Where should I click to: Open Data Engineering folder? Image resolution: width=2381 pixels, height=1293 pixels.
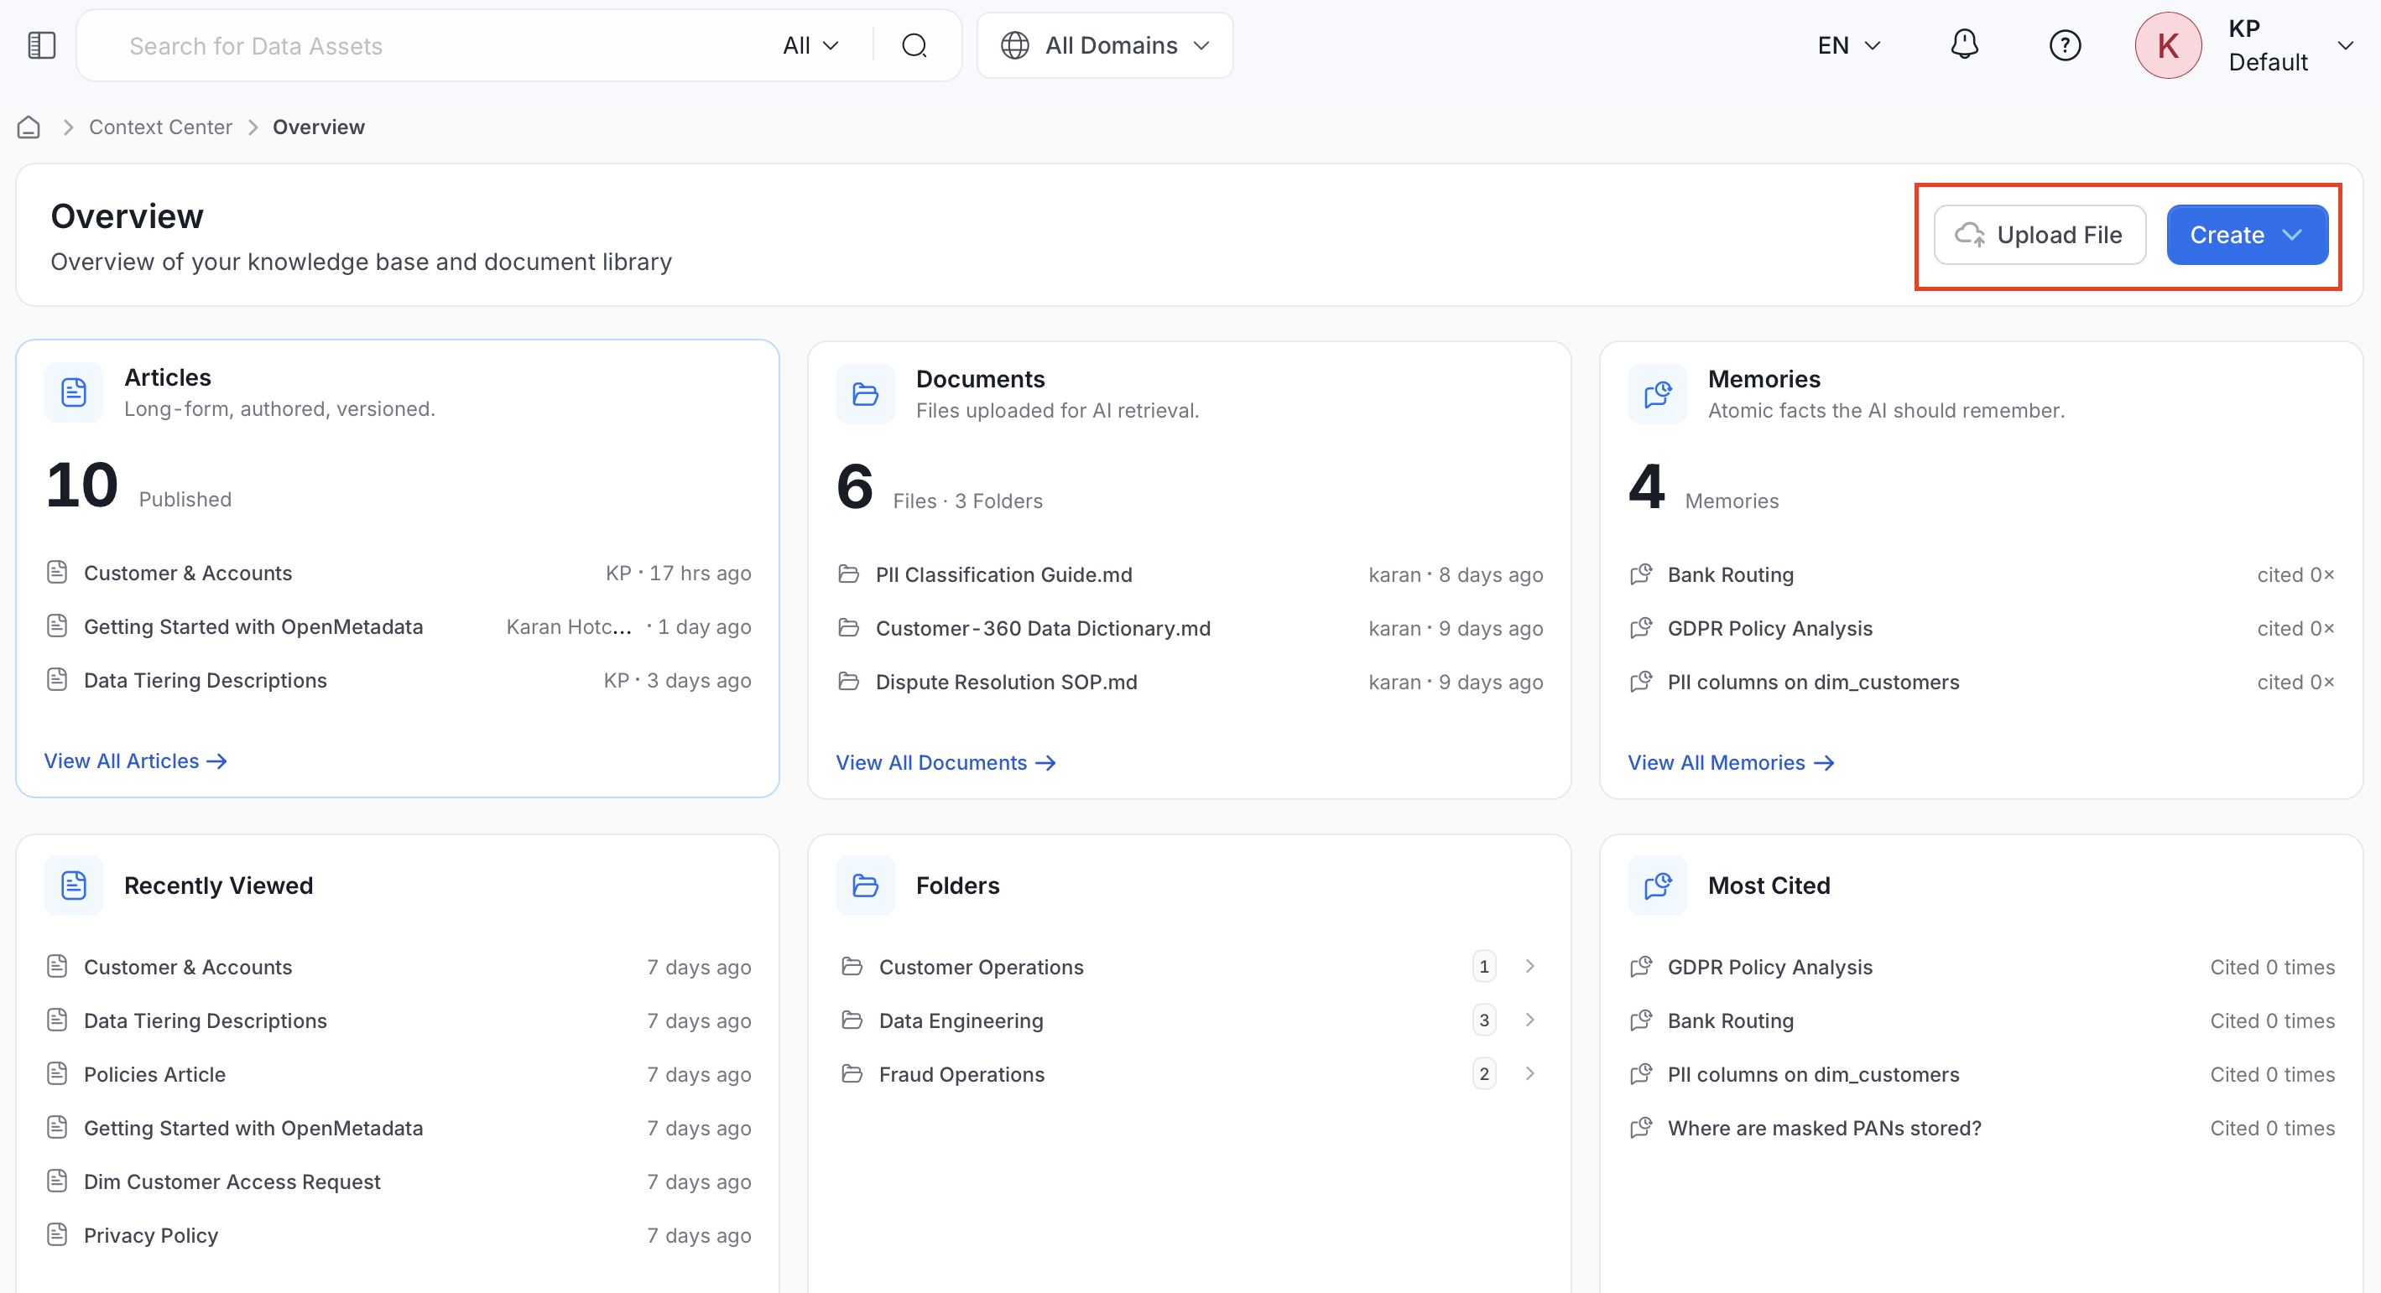(x=961, y=1020)
